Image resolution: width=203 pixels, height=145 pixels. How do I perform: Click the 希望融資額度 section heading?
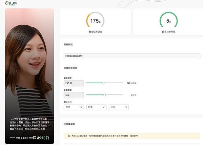pyautogui.click(x=70, y=68)
